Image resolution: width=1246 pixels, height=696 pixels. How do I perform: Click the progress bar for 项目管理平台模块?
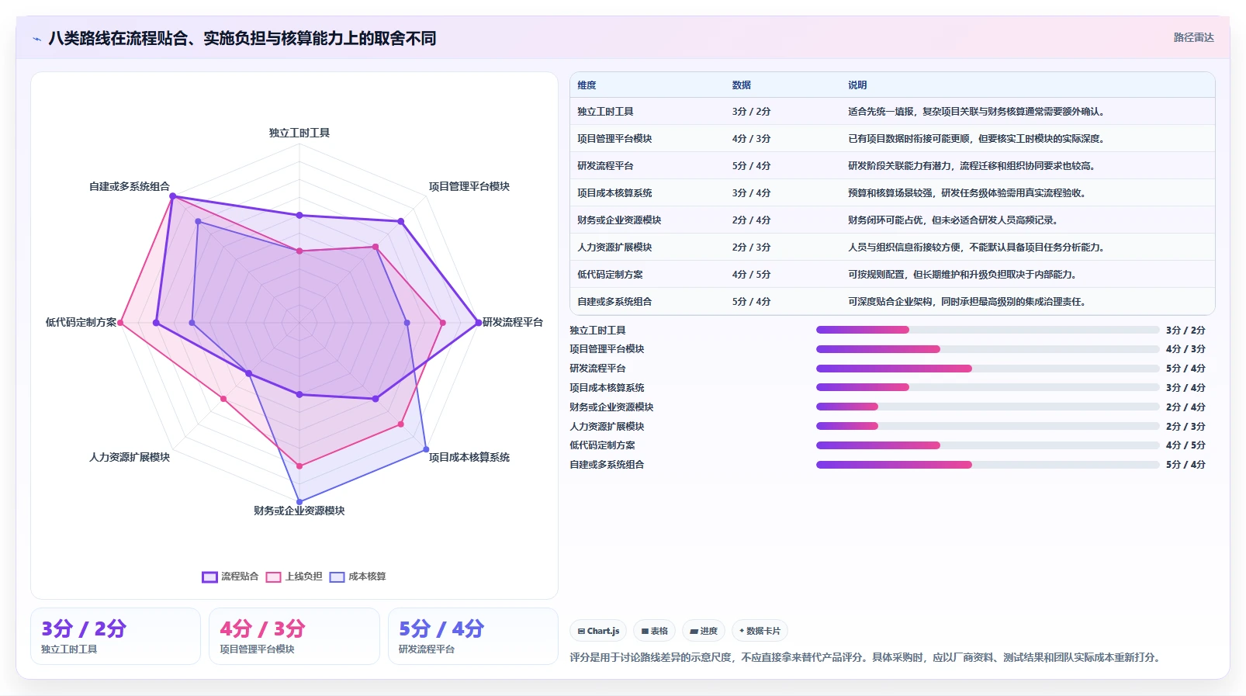[x=988, y=349]
